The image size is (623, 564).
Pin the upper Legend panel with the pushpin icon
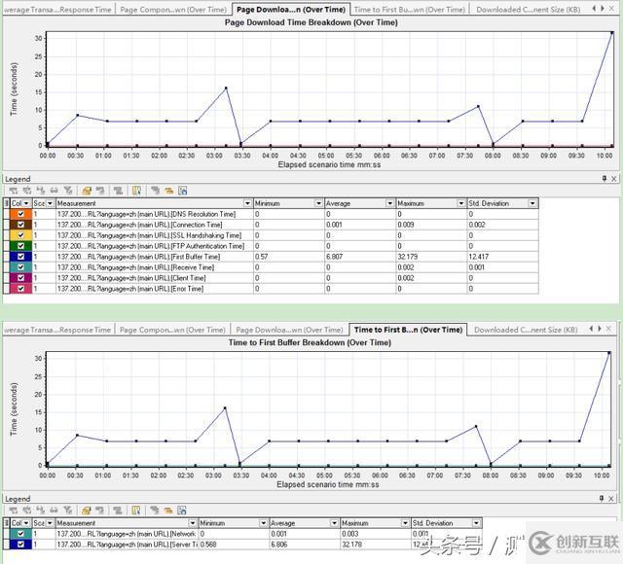coord(605,179)
